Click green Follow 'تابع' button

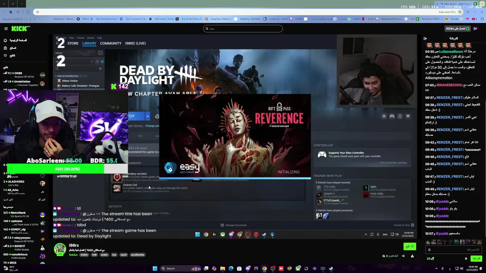point(409,246)
